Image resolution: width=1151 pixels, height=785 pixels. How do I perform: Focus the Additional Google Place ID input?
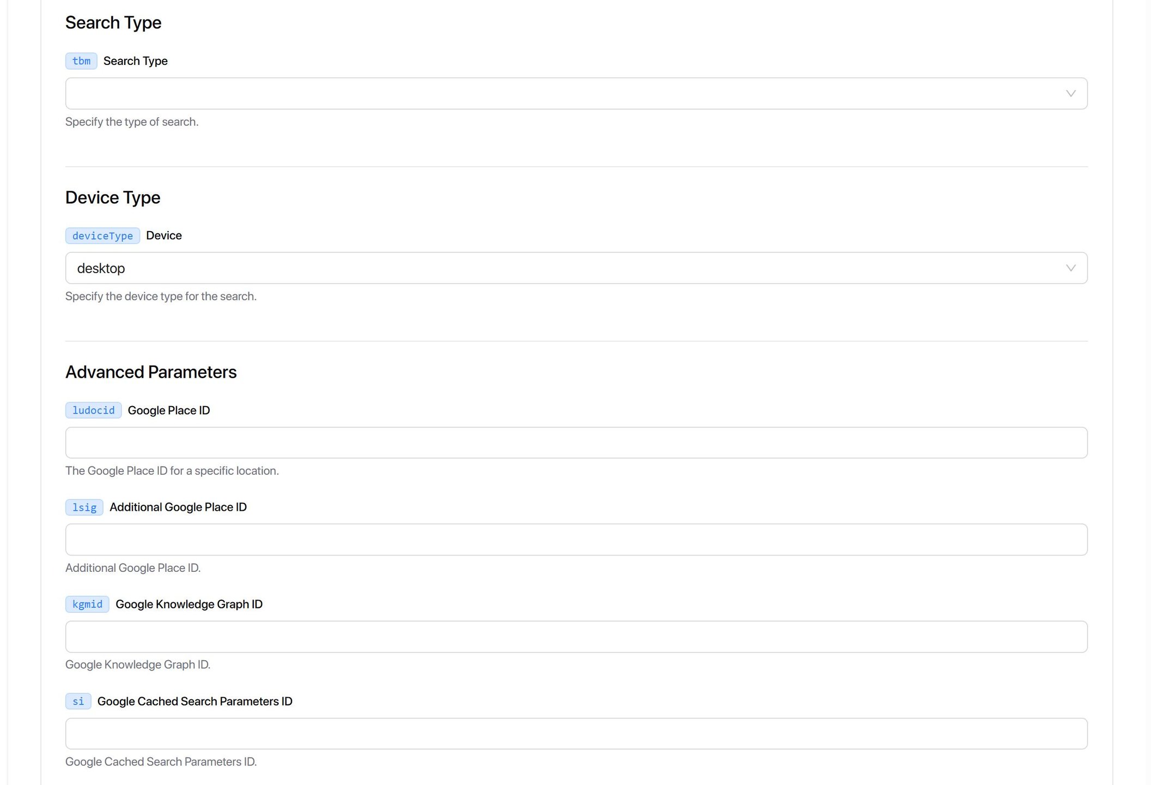click(576, 540)
